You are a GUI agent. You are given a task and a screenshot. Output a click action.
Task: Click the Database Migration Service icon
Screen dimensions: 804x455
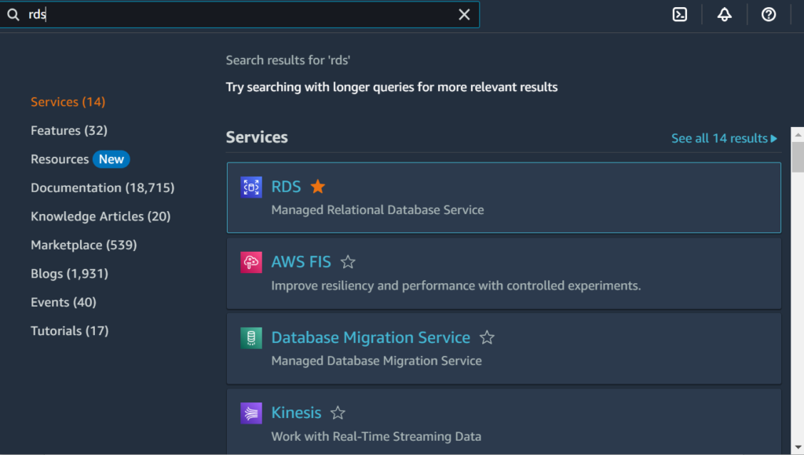[251, 337]
